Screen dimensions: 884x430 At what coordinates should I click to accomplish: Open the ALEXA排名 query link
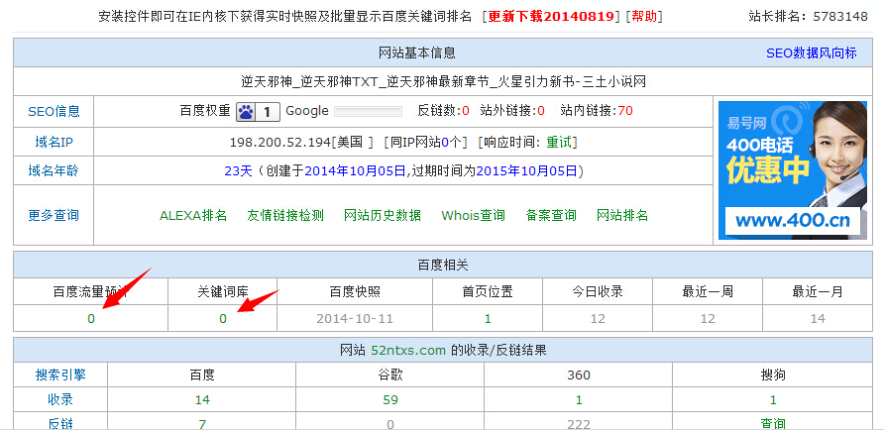point(193,215)
